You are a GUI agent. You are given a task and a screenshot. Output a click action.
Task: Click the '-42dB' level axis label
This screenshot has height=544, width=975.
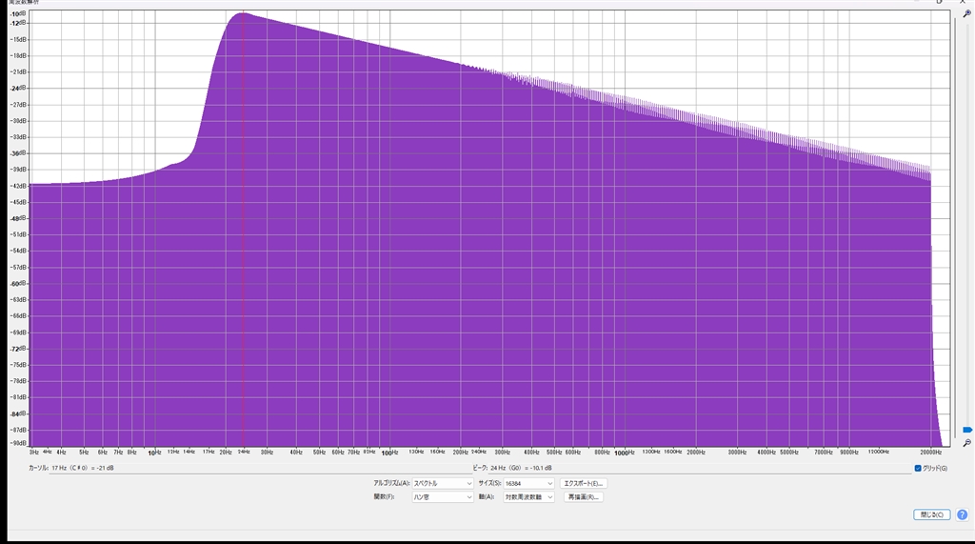point(18,186)
